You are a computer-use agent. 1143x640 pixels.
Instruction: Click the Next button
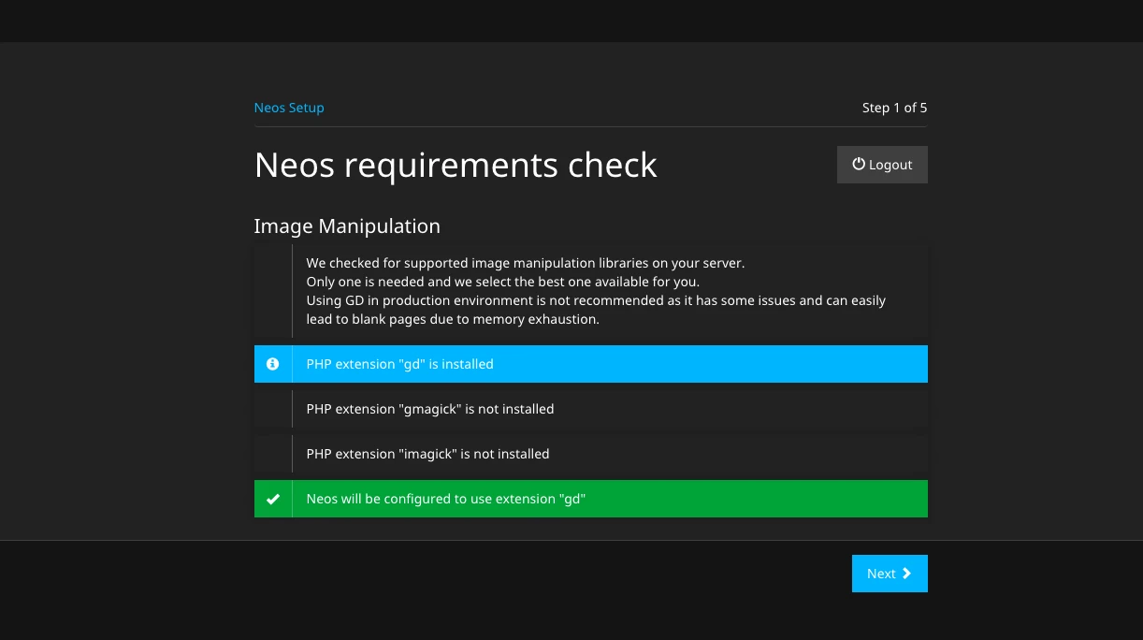(890, 574)
